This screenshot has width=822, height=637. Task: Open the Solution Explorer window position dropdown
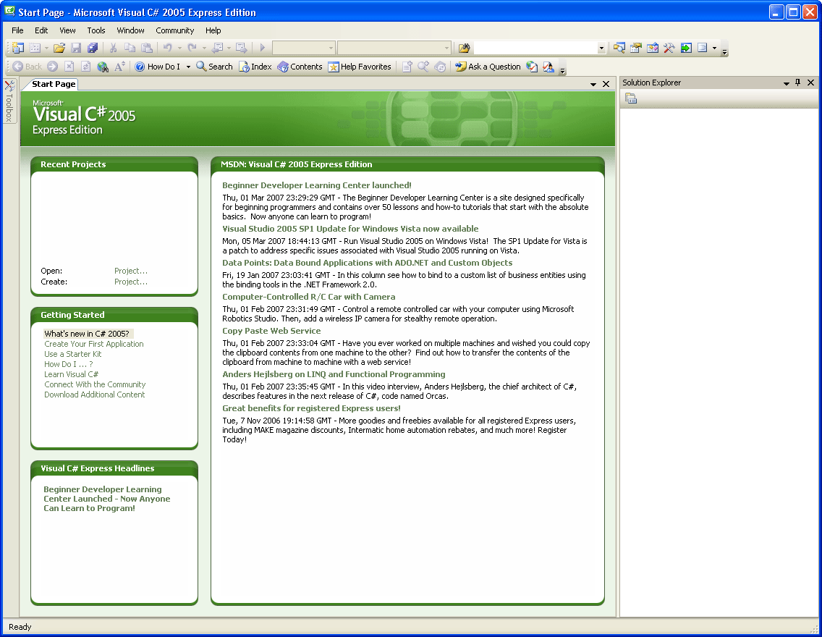(x=786, y=83)
